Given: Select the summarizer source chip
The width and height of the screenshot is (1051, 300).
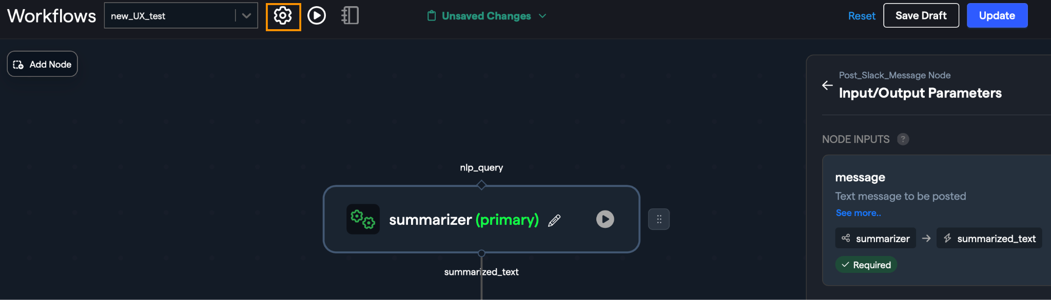Looking at the screenshot, I should click(x=875, y=239).
